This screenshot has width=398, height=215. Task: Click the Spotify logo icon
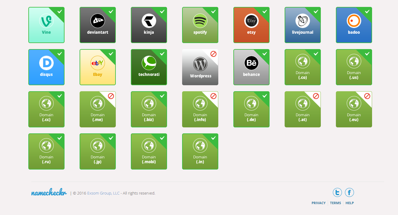coord(200,21)
